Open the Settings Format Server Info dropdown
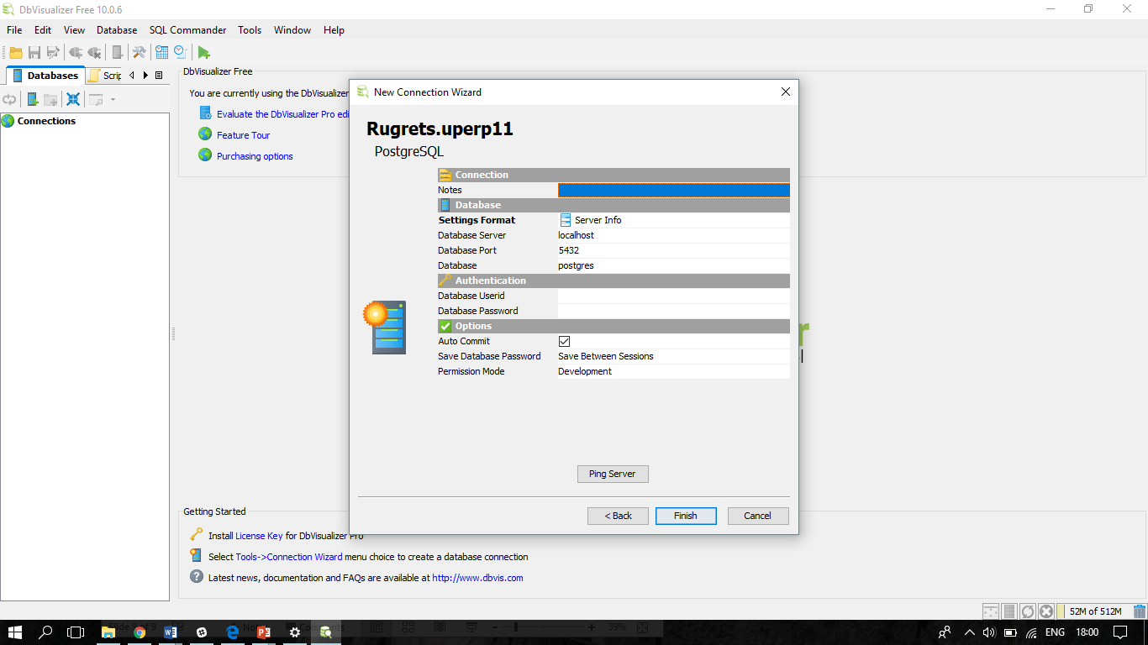The height and width of the screenshot is (645, 1148). 674,220
